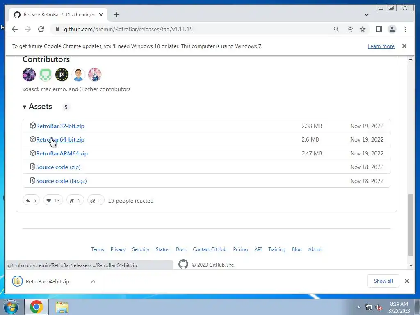Download RetroBar.ARM64.zip
420x315 pixels.
point(62,153)
